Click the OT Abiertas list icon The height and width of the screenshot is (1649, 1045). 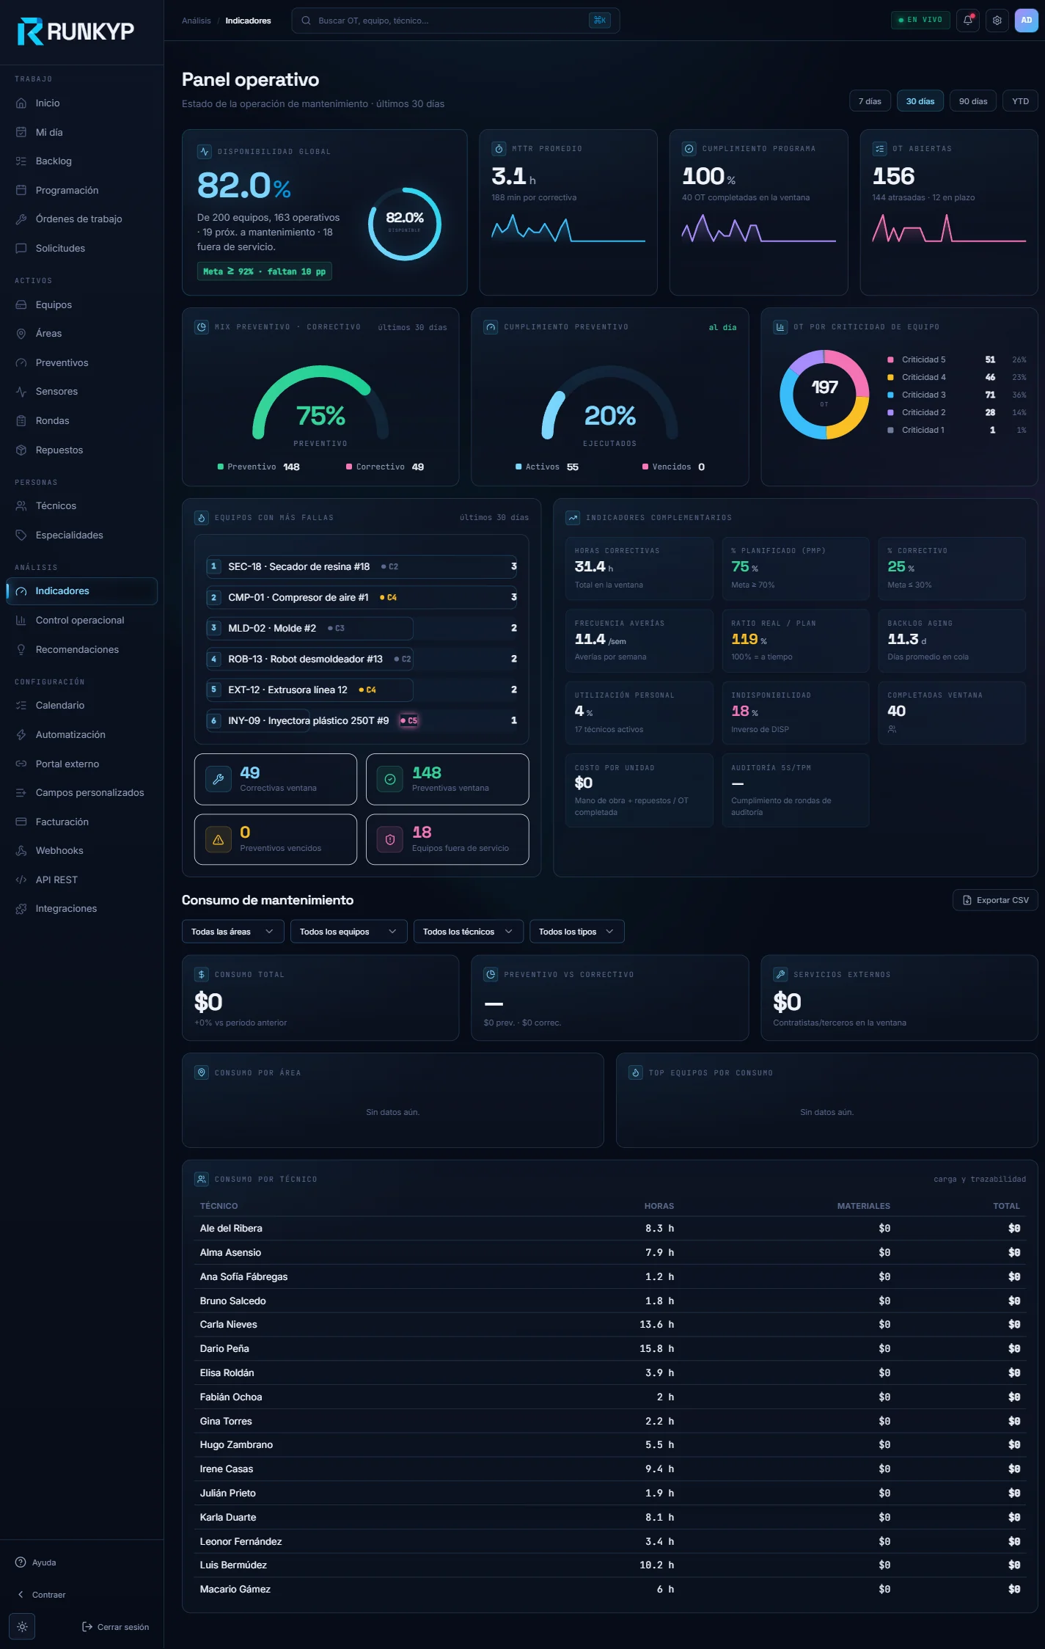click(x=879, y=149)
